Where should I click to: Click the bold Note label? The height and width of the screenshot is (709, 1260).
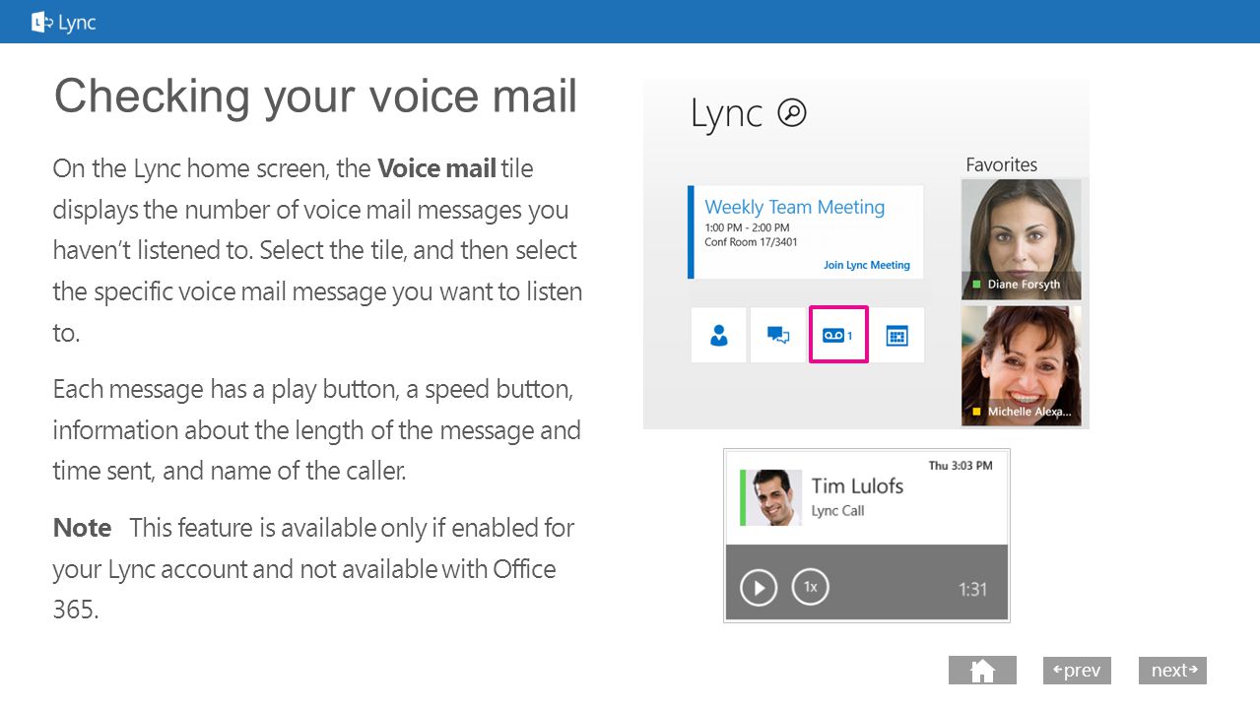point(82,528)
